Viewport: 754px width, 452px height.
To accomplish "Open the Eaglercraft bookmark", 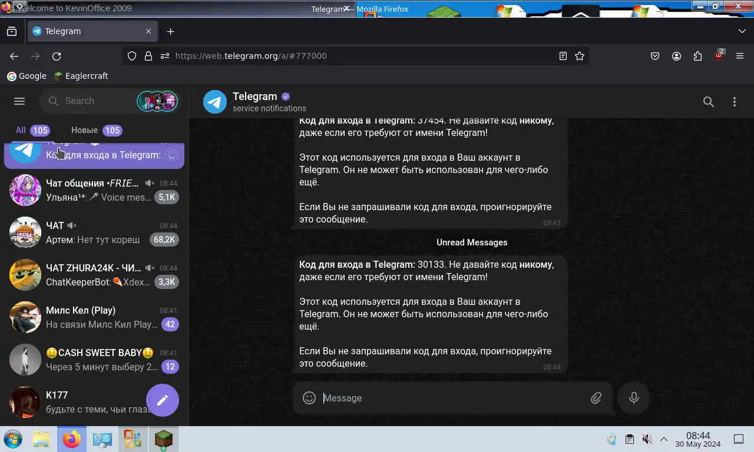I will tap(81, 76).
